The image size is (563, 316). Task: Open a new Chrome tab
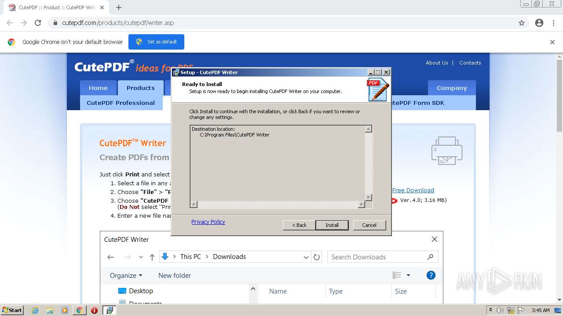[x=119, y=7]
